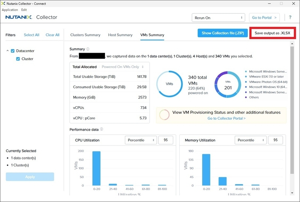Click the Summary info icon

tap(88, 49)
